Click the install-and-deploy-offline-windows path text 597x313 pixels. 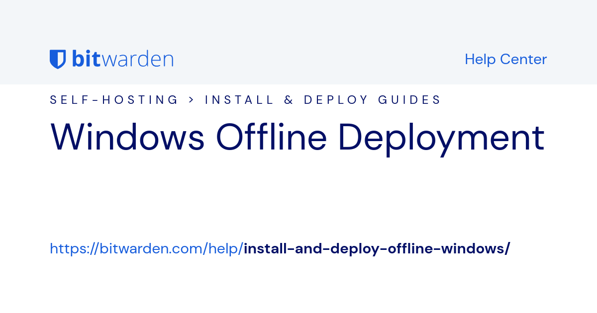pyautogui.click(x=376, y=248)
